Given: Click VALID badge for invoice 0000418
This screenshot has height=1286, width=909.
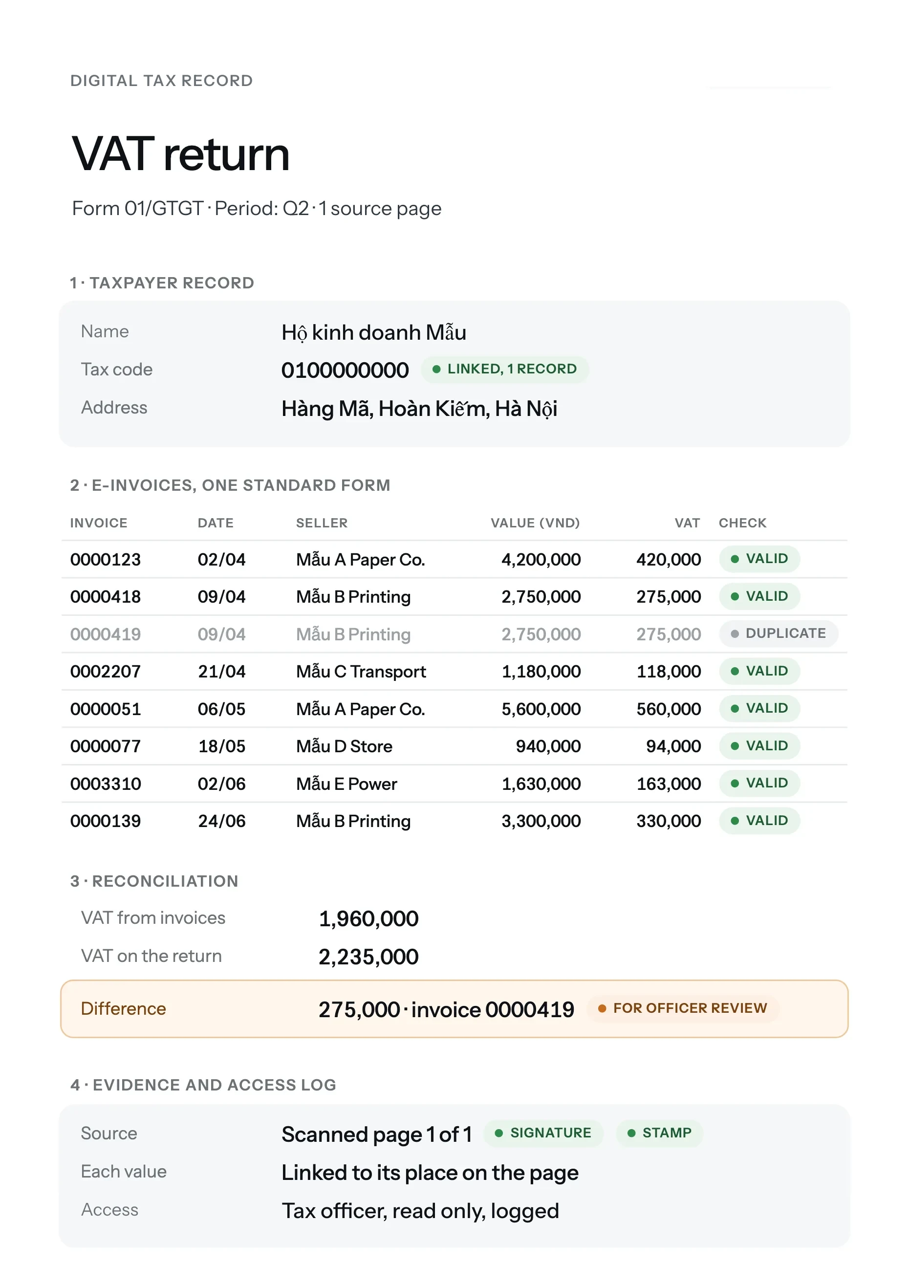Looking at the screenshot, I should [759, 596].
